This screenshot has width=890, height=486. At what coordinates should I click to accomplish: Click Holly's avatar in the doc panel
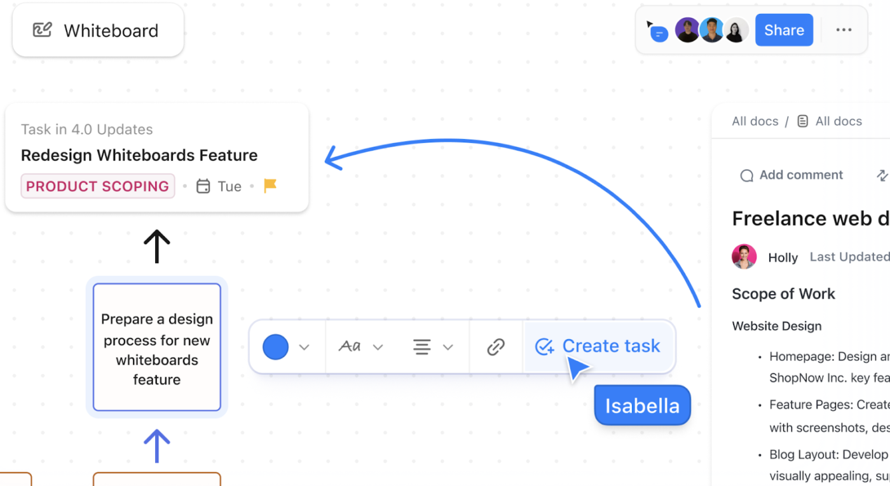coord(744,257)
